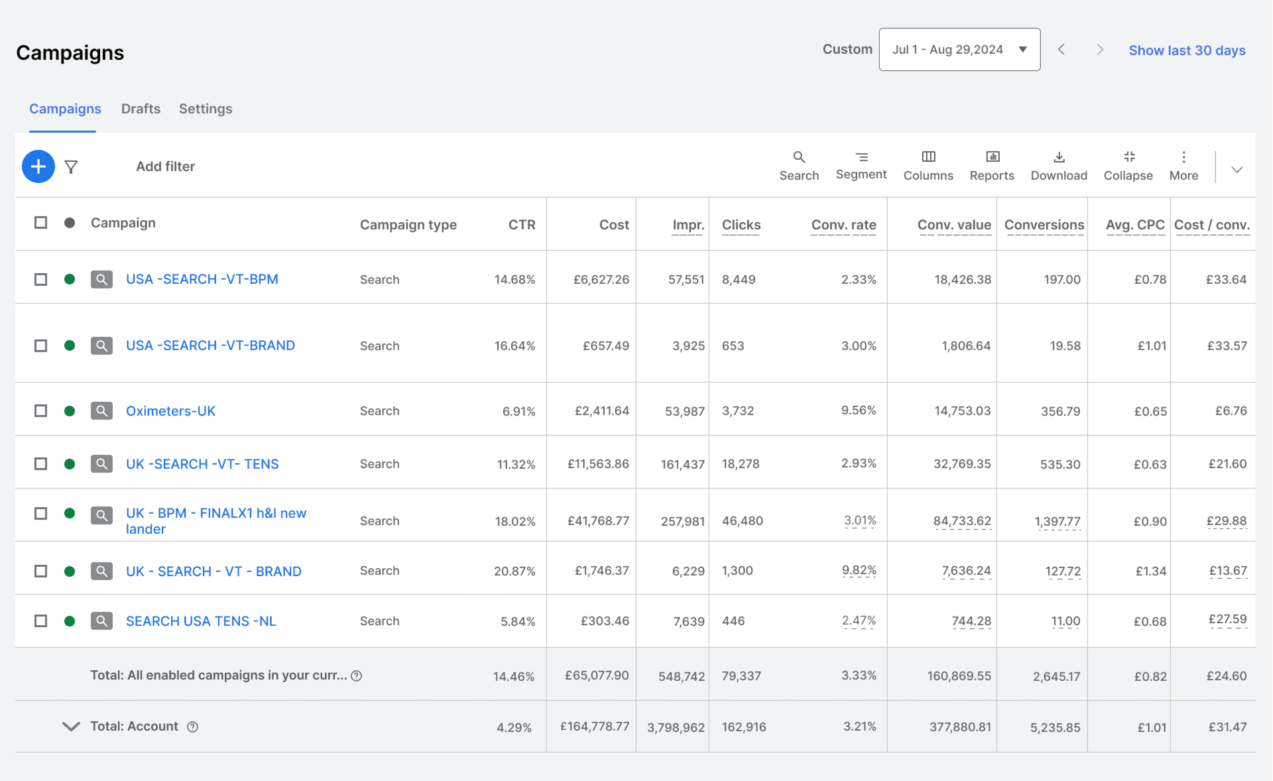Image resolution: width=1273 pixels, height=781 pixels.
Task: Click the 1,397.77 conversions value
Action: (x=1058, y=522)
